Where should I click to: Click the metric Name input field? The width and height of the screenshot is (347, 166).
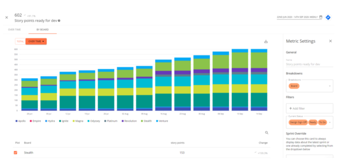(309, 64)
